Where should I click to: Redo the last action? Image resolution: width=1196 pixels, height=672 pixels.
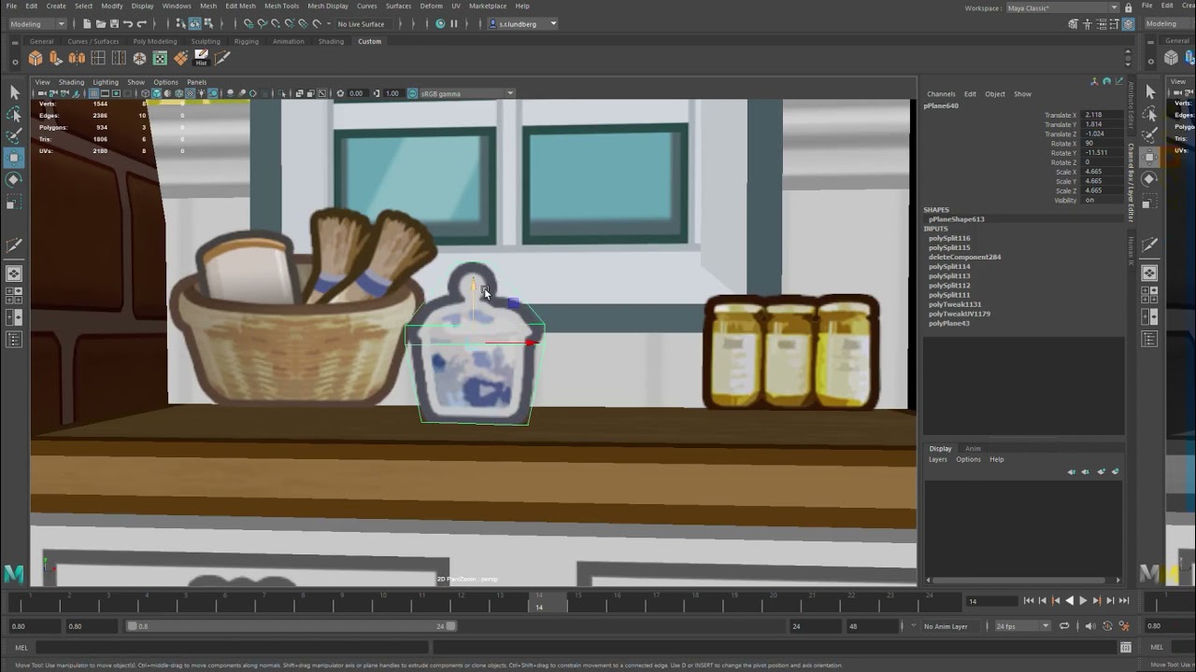(142, 23)
